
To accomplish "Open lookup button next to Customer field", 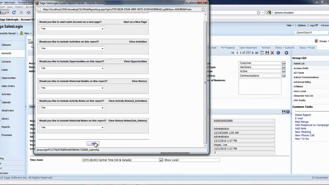I will pyautogui.click(x=284, y=63).
